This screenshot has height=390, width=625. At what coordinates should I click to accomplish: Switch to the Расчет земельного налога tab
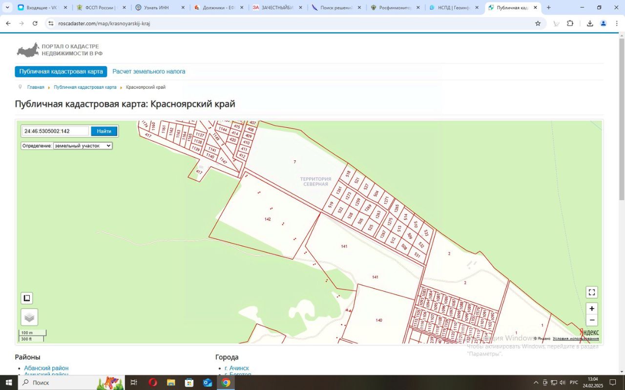[x=149, y=72]
